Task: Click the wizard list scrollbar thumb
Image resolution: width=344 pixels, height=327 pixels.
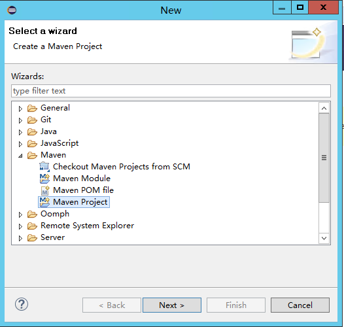Action: pyautogui.click(x=324, y=158)
